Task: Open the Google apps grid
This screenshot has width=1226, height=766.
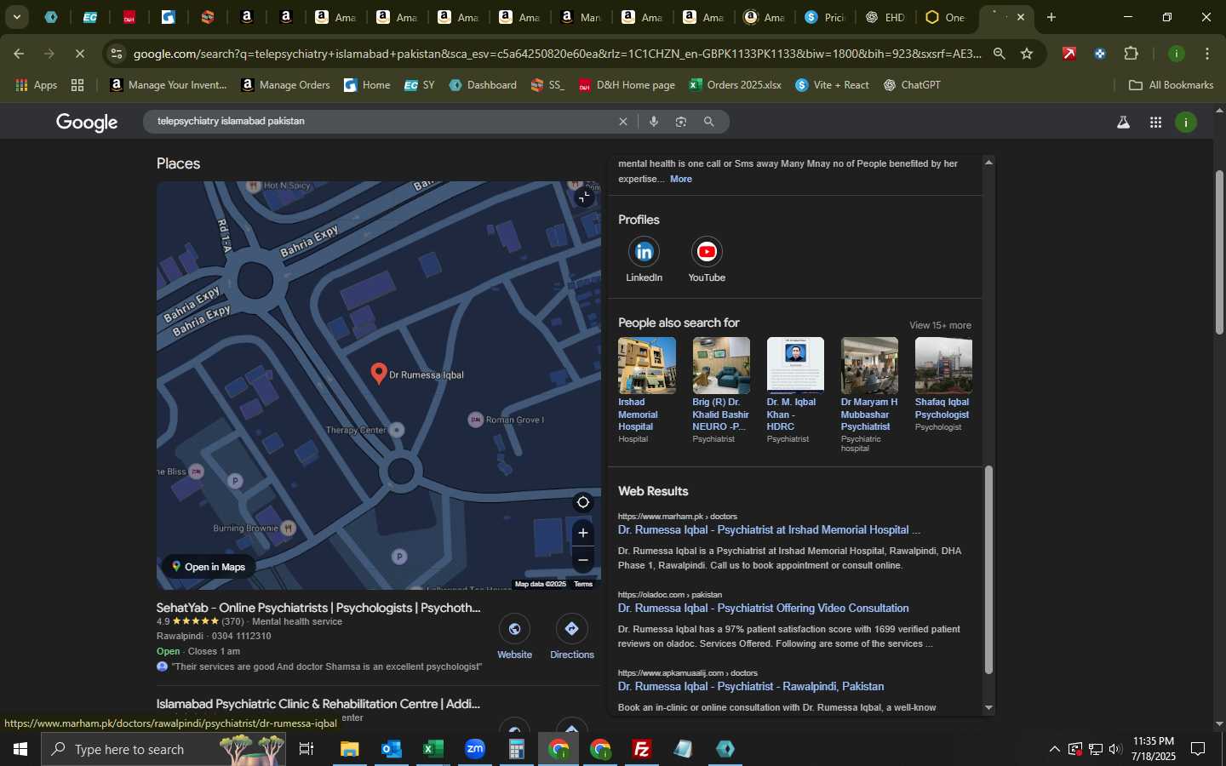Action: pyautogui.click(x=1155, y=123)
